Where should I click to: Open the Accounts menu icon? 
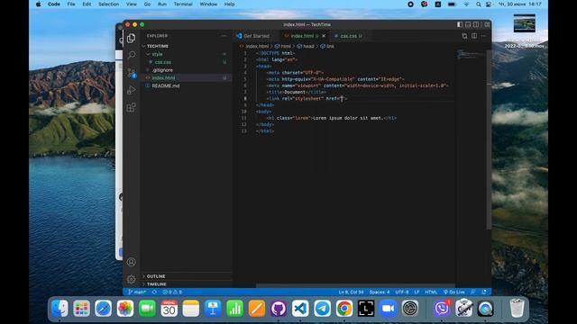[x=132, y=262]
